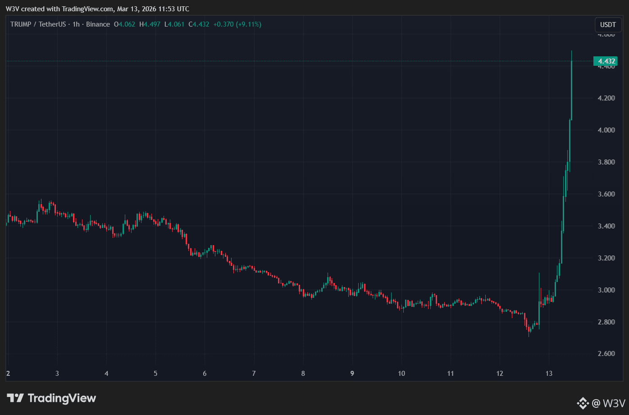
Task: Click the 3.000 price axis label
Action: [606, 290]
